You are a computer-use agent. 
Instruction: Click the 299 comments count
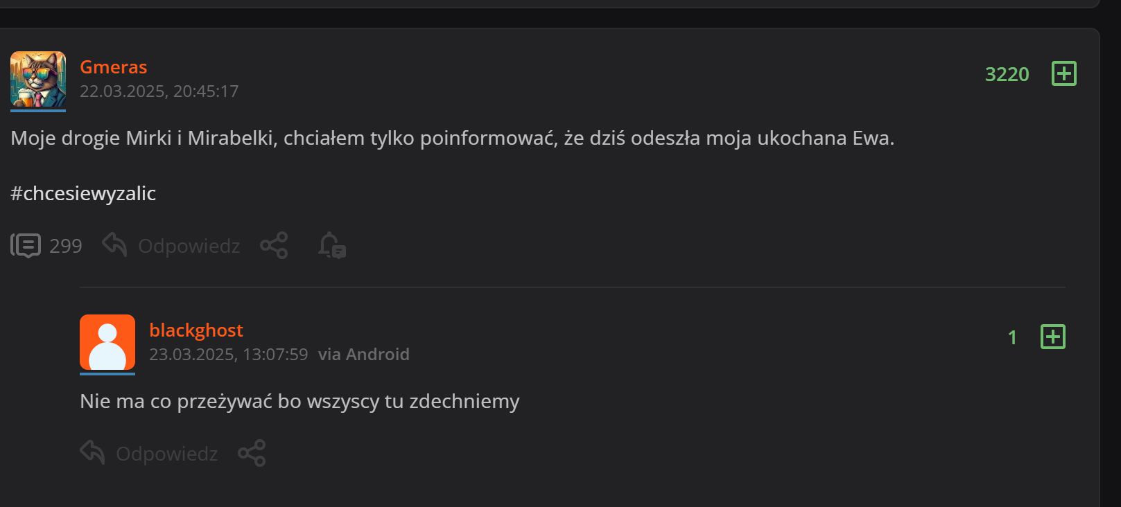(66, 246)
